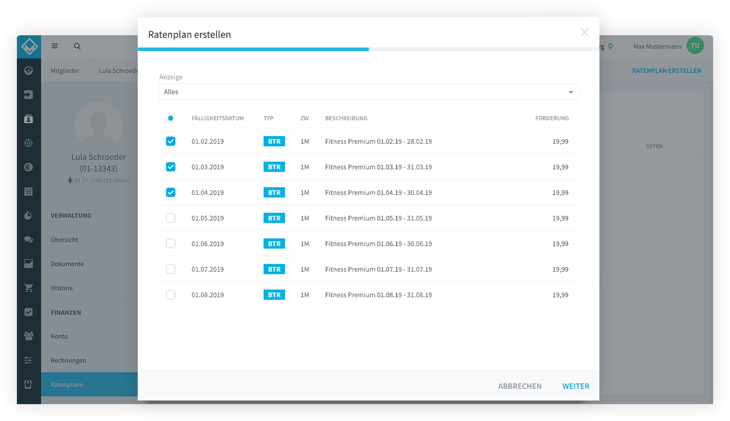Open Dokumente in the Verwaltung menu
Viewport: 730px width, 421px height.
67,264
